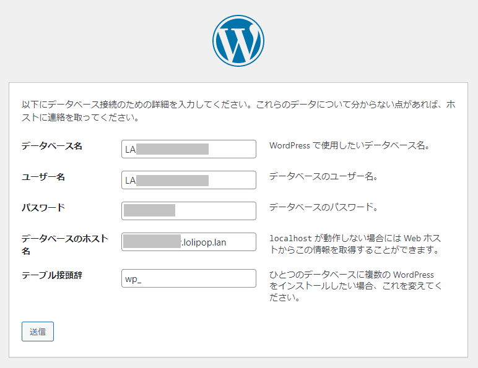Viewport: 478px width, 368px height.
Task: Click into the ユーザー名 text box
Action: pyautogui.click(x=189, y=180)
